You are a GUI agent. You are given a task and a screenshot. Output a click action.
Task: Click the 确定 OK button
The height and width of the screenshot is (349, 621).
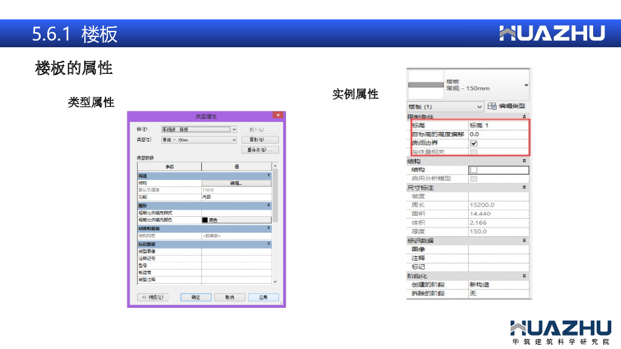click(195, 297)
